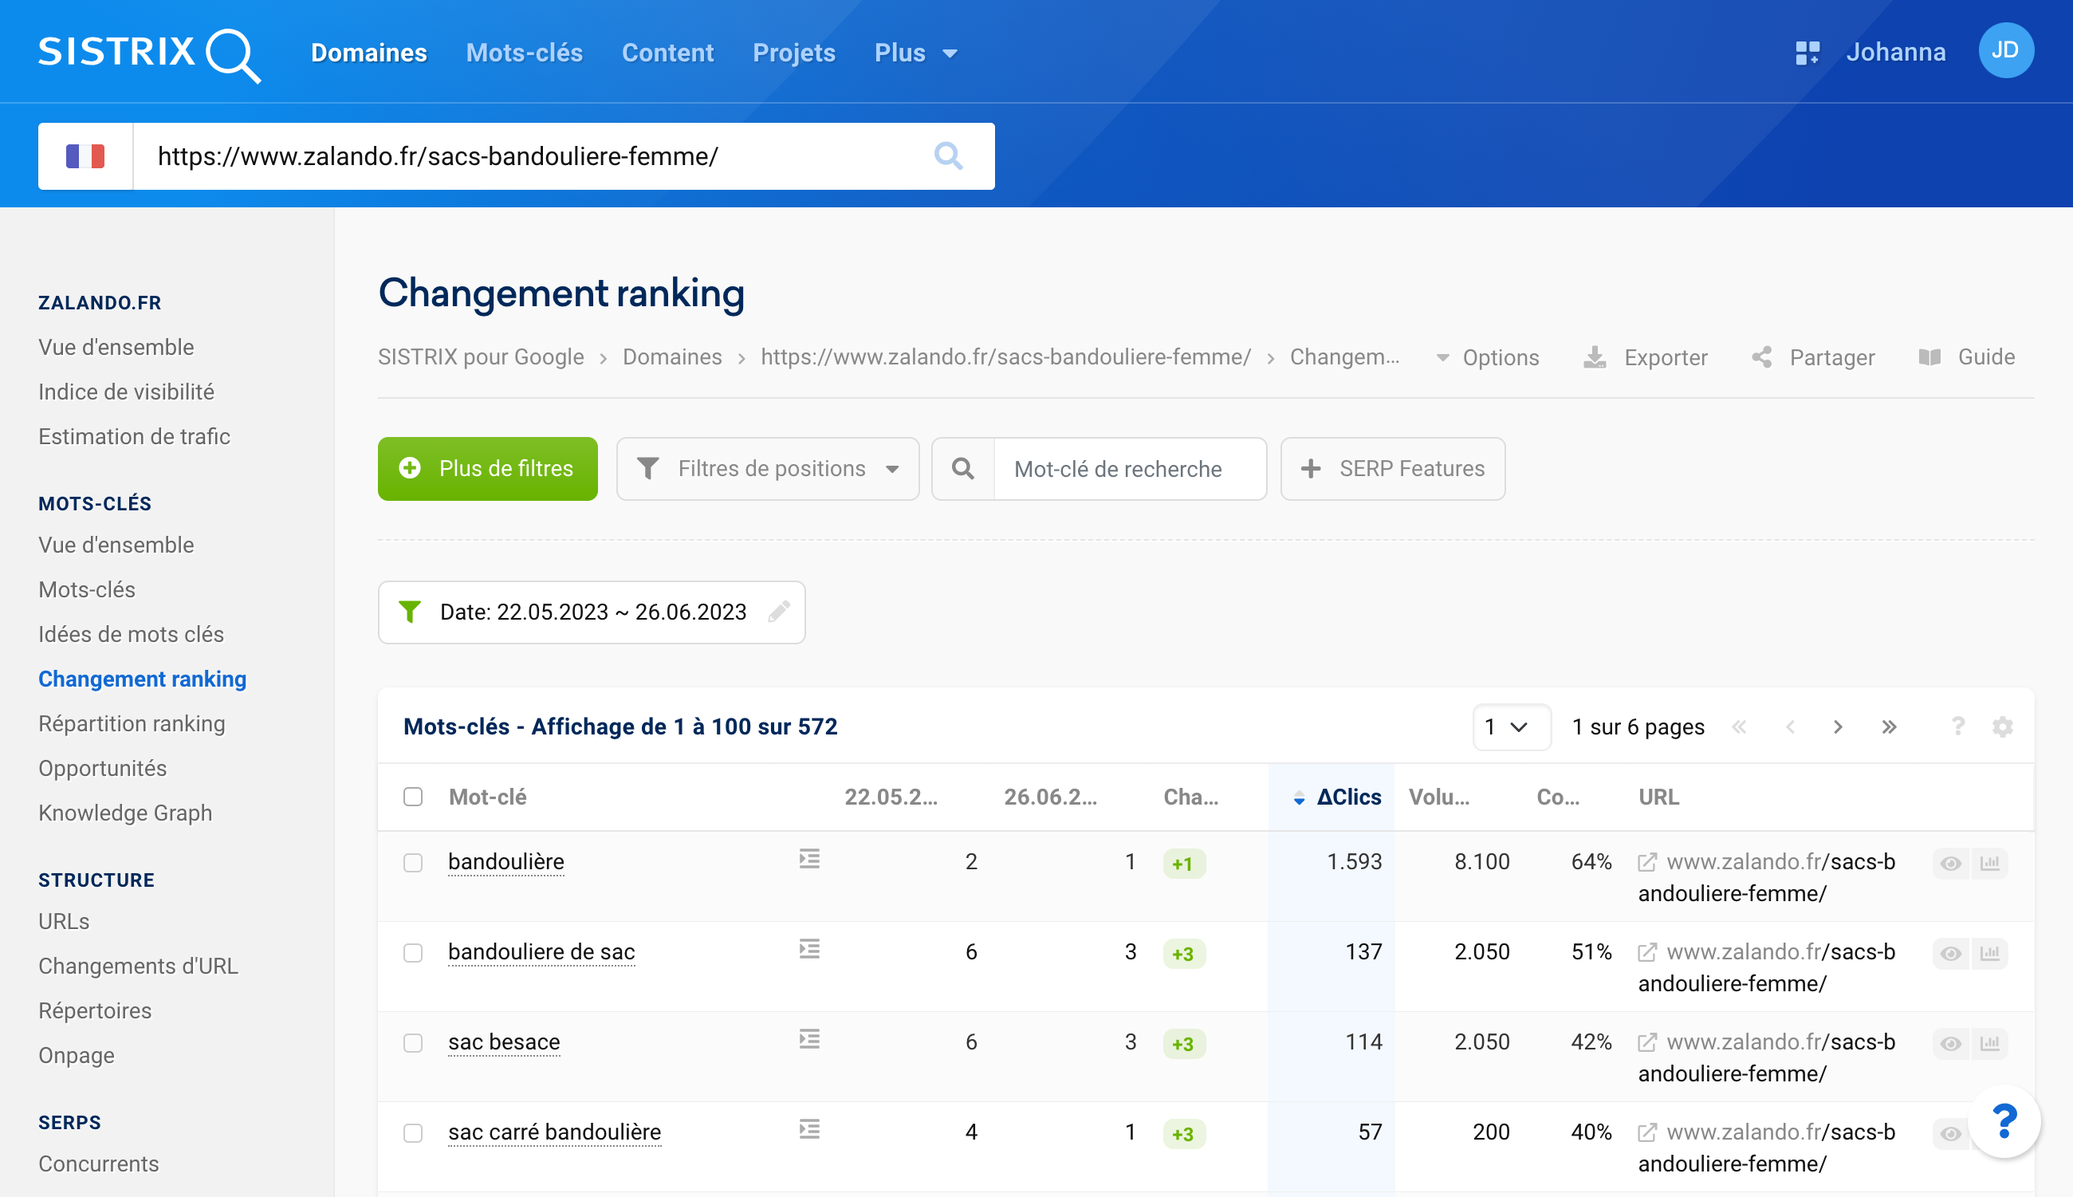
Task: Click the Volu... column header
Action: click(1439, 797)
